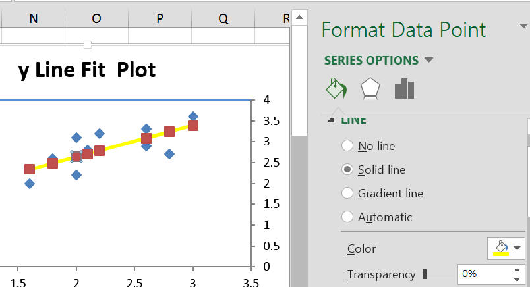Click the blue diamond lowest data point at x=1.6

[30, 184]
